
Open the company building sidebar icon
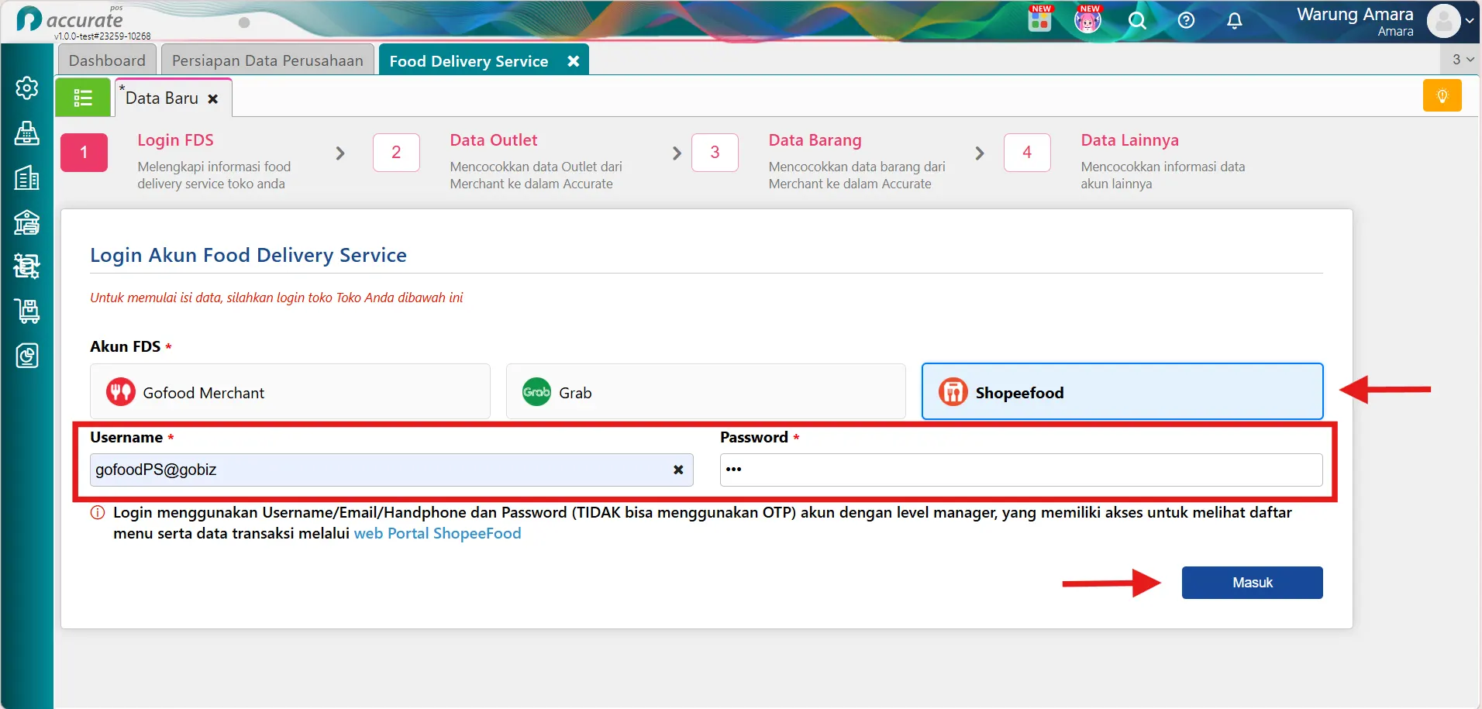pos(27,178)
